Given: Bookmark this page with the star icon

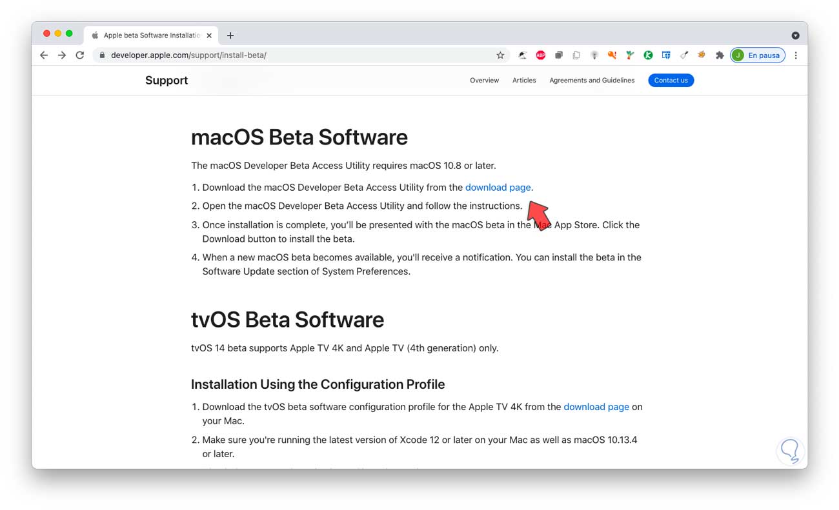Looking at the screenshot, I should click(500, 55).
